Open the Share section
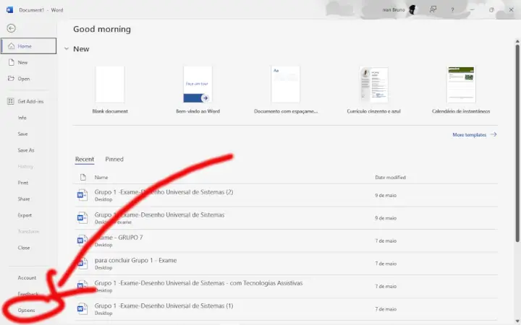The width and height of the screenshot is (521, 325). [x=24, y=199]
